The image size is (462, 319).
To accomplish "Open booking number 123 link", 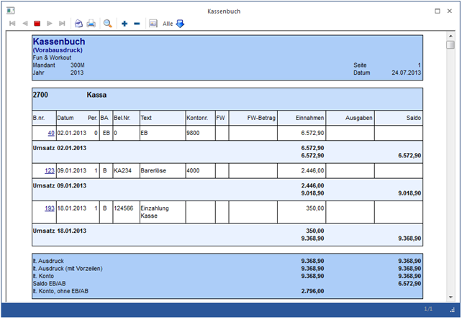I will coord(49,170).
